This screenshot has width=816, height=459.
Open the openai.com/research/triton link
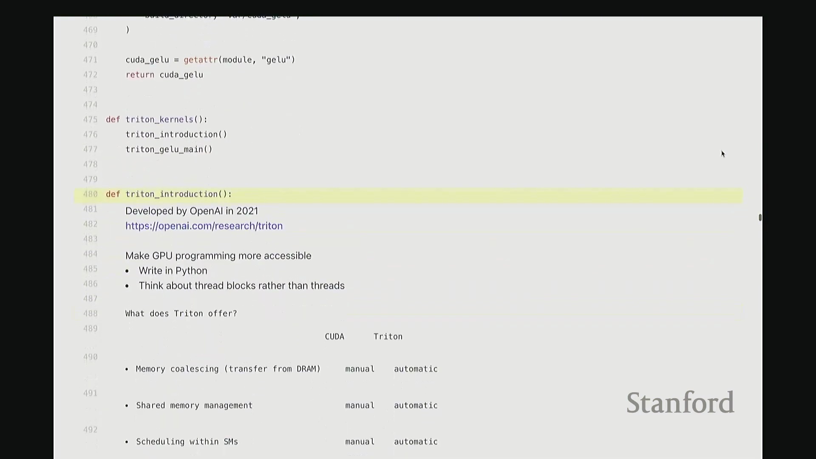pyautogui.click(x=204, y=226)
